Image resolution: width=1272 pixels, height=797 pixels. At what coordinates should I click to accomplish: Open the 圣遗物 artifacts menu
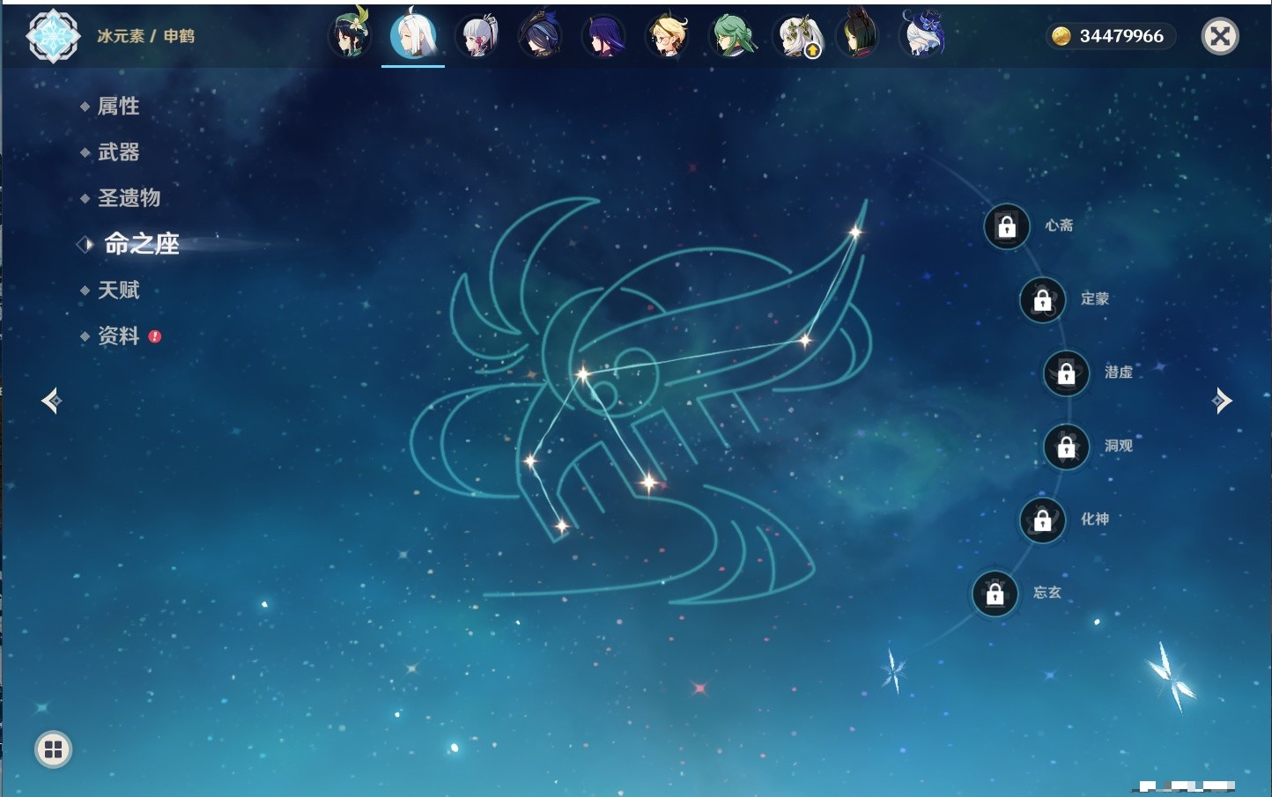coord(129,198)
